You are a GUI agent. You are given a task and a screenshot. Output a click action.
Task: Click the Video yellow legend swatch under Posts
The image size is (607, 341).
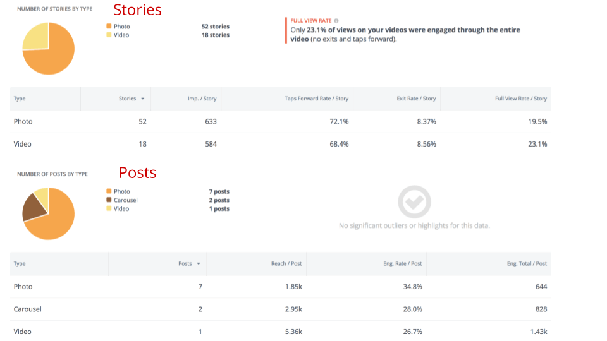[109, 208]
